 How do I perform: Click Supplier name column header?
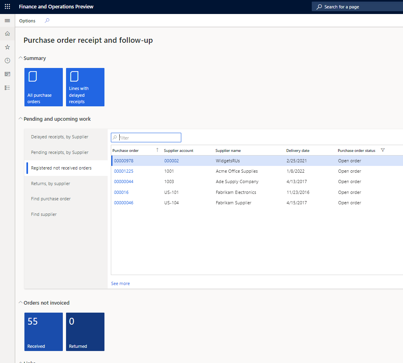tap(228, 151)
